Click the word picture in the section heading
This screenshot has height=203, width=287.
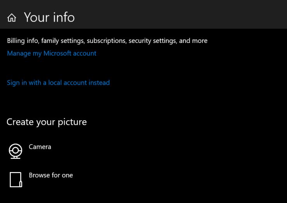coord(72,122)
